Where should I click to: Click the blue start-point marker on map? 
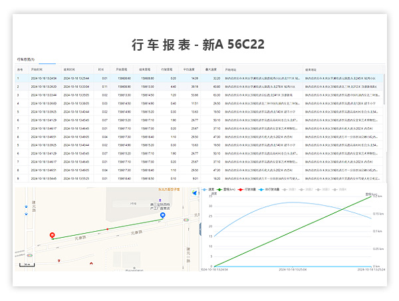(x=163, y=215)
